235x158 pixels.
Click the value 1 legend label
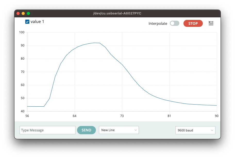(37, 22)
